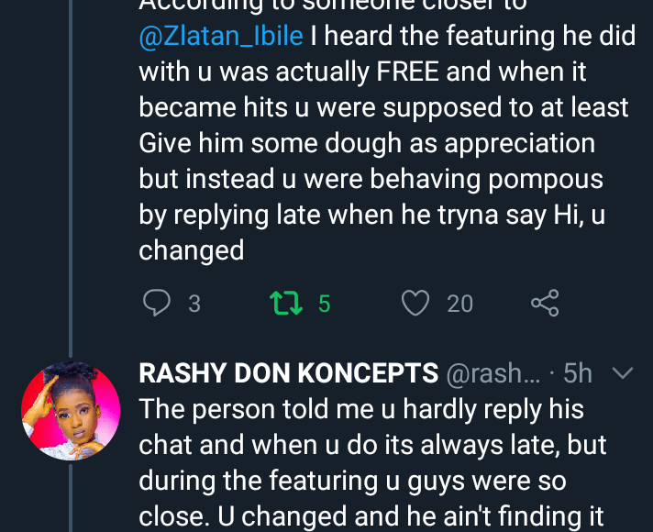
Task: Click the 'Give him some dough' line
Action: click(x=367, y=143)
